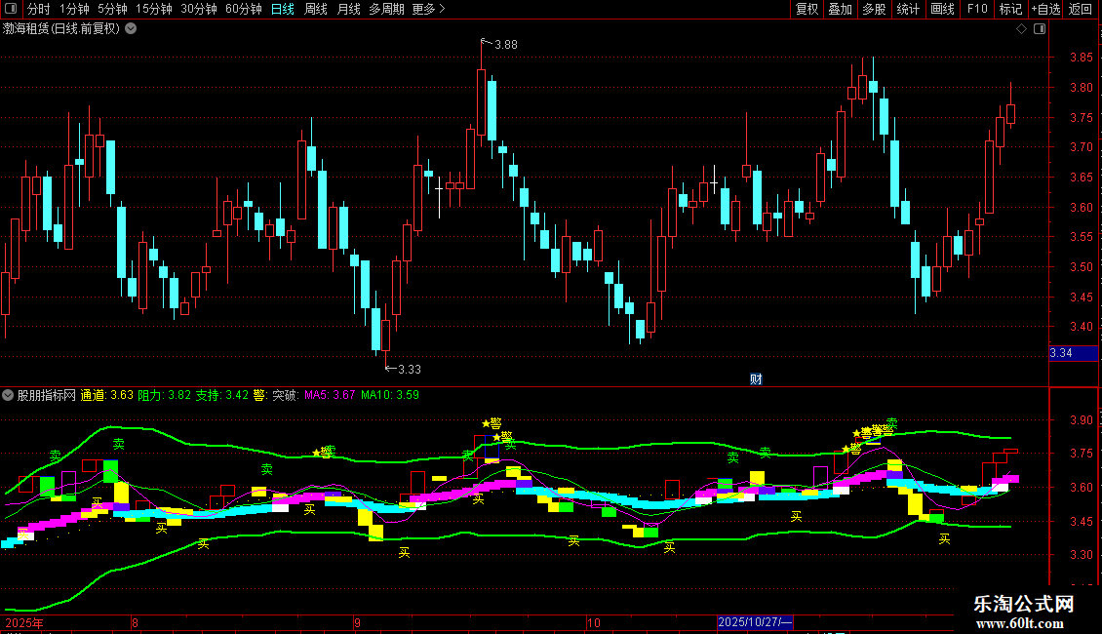Select the 60分钟 period tab

pyautogui.click(x=243, y=9)
